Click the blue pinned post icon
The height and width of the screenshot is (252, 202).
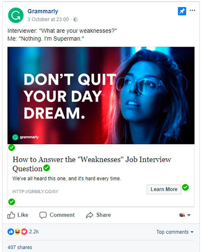(x=182, y=11)
